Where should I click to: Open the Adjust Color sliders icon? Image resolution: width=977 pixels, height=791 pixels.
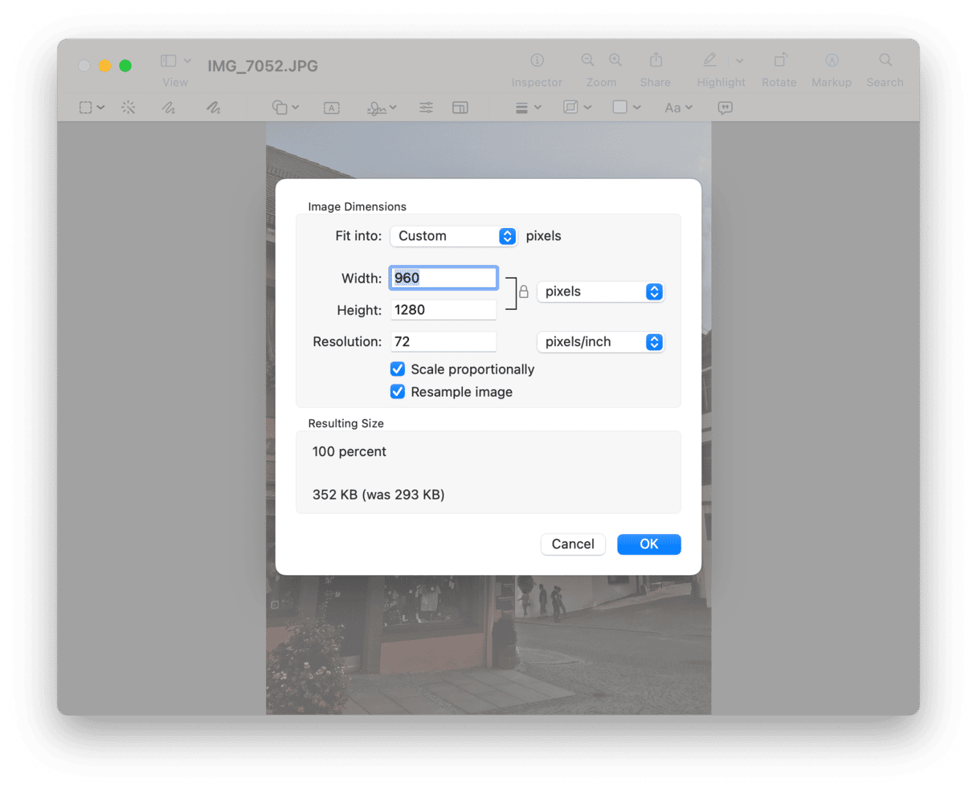coord(426,108)
